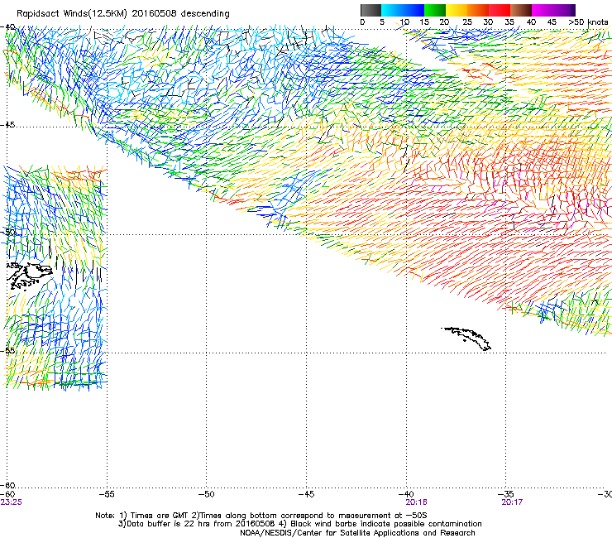Click the red 30-35 knots color bar segment
The width and height of the screenshot is (612, 538).
[500, 10]
